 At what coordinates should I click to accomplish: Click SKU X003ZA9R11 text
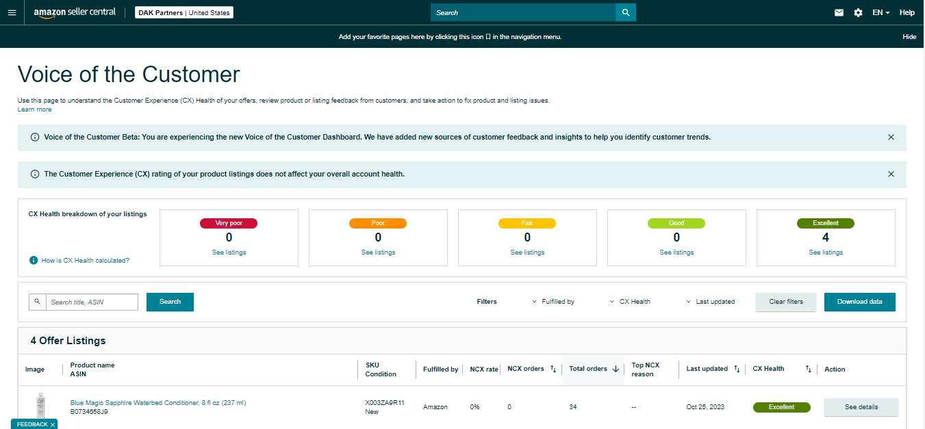click(385, 403)
